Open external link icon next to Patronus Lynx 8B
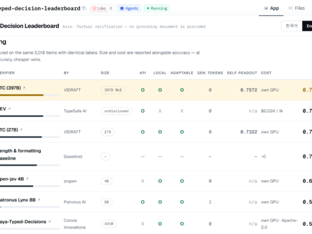The width and height of the screenshot is (312, 234). [39, 200]
